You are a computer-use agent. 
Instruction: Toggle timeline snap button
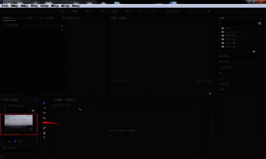point(61,109)
